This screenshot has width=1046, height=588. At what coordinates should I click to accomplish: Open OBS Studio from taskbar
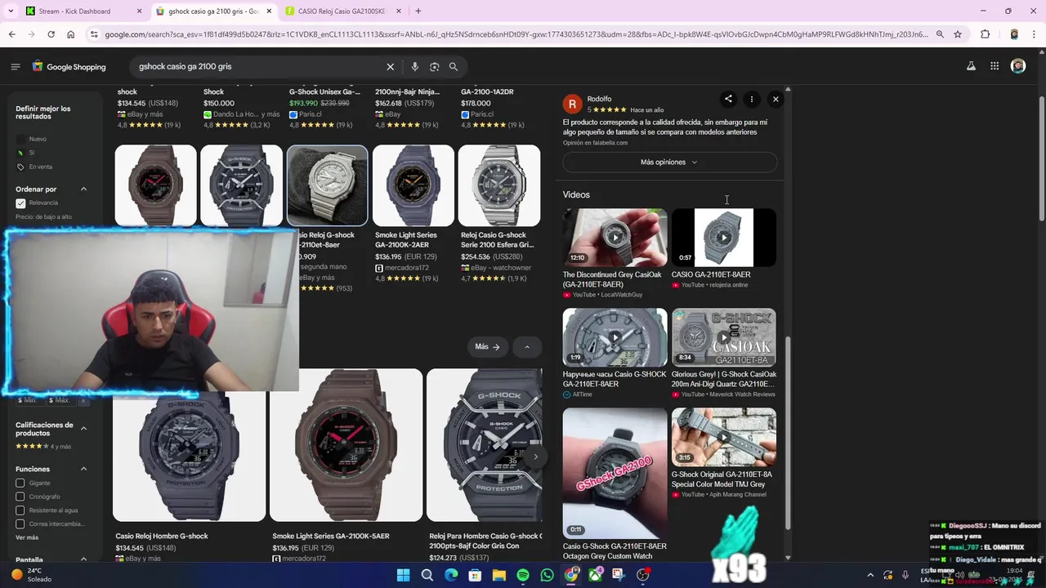(x=643, y=576)
